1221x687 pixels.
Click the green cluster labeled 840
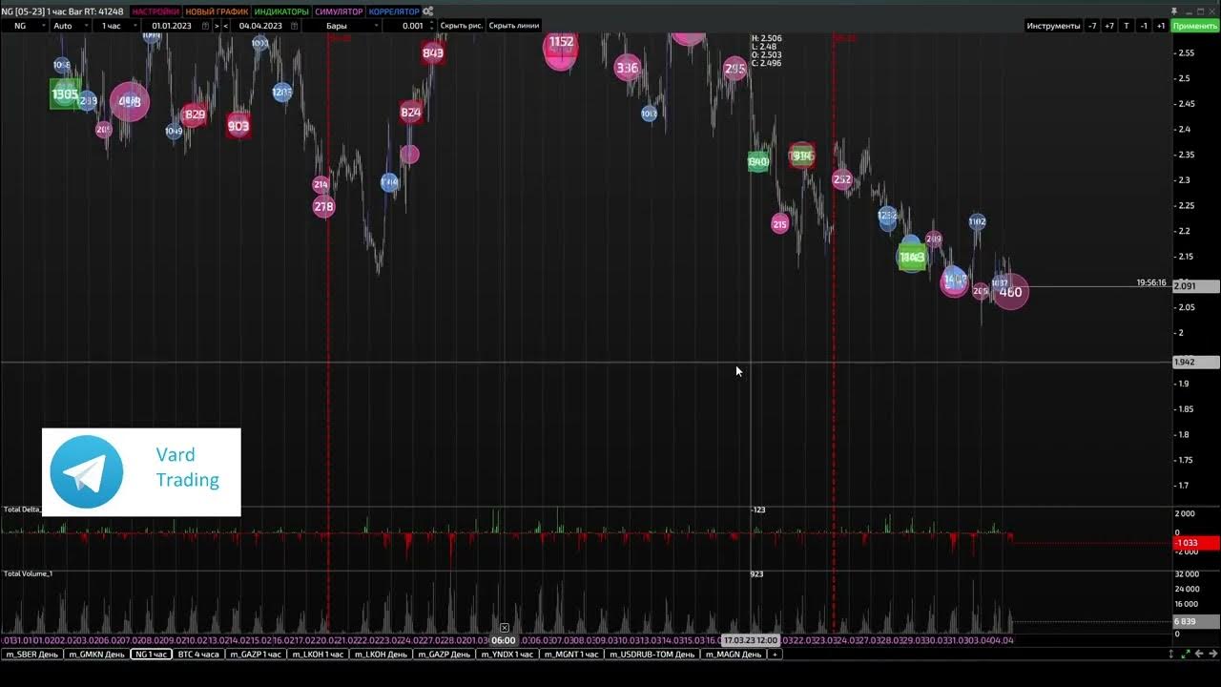tap(758, 161)
